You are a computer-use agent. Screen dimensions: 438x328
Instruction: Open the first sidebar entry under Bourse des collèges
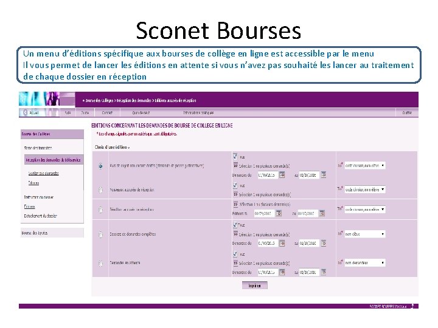point(38,148)
